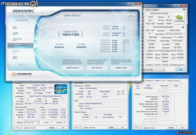Click the Bus Interface question mark in GPU-Z

tap(184, 34)
